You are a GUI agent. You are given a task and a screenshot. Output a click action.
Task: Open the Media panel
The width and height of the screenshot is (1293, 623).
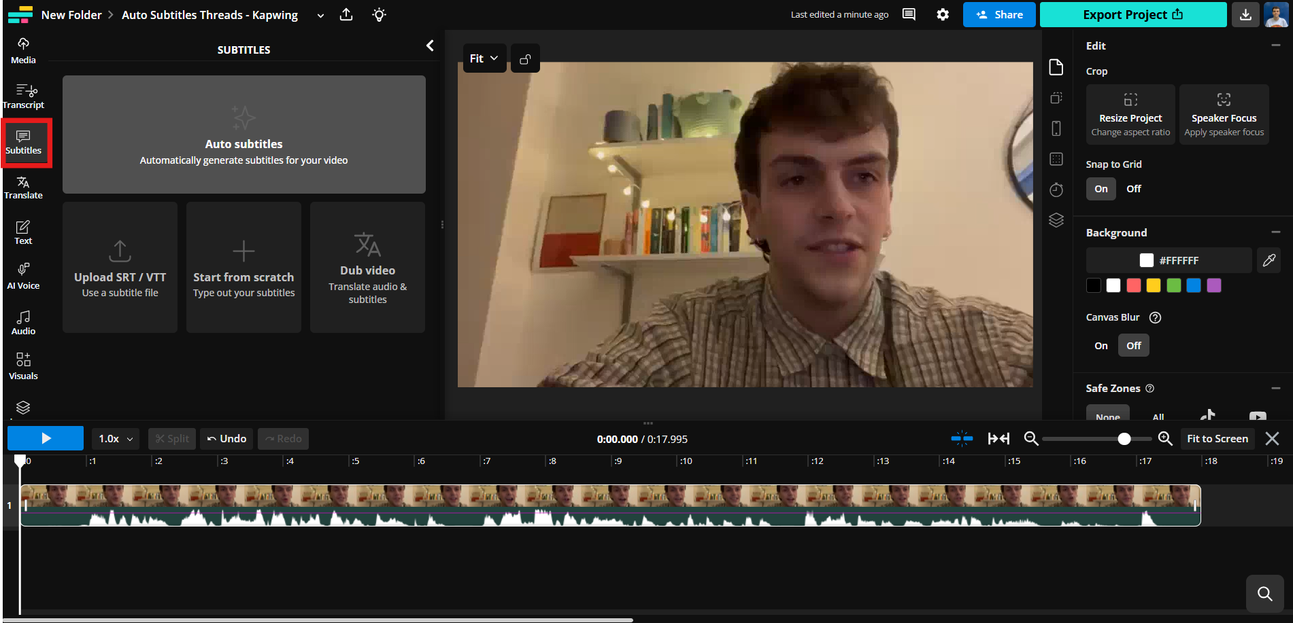point(22,50)
